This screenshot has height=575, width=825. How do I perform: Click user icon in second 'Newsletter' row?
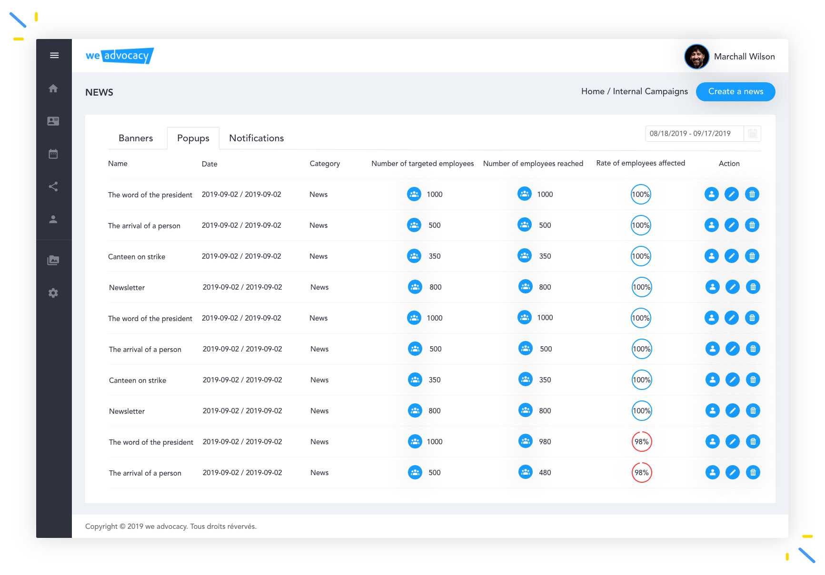point(713,410)
